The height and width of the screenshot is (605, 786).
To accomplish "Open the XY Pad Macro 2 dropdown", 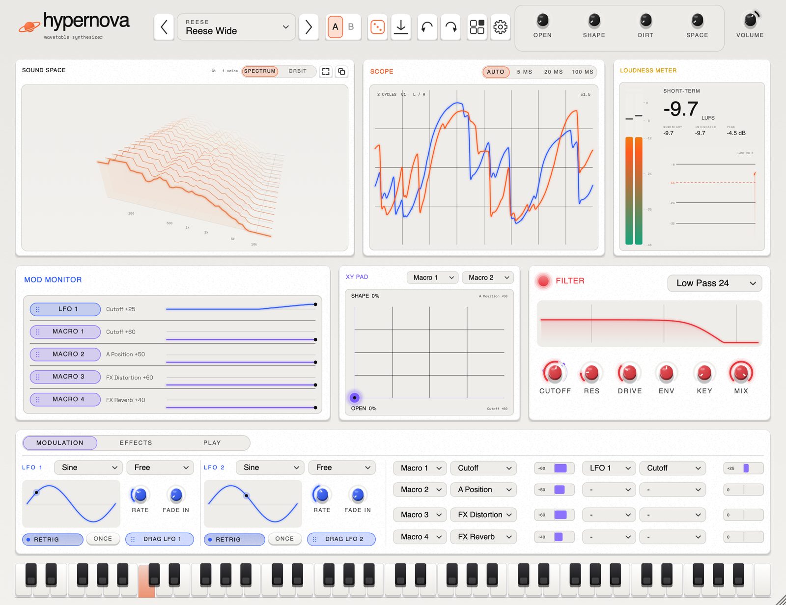I will [488, 277].
